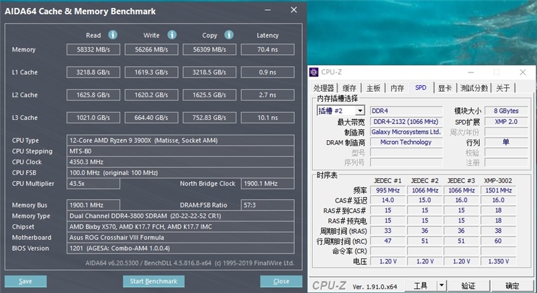Click XMP-3002 voltage value 1.350 V

(498, 261)
